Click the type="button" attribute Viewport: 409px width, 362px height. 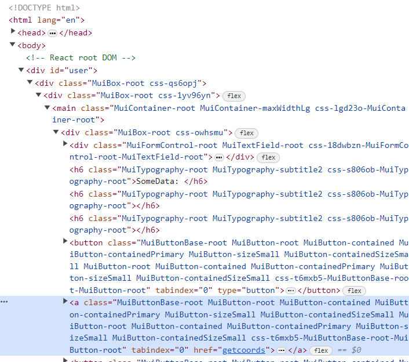(249, 291)
